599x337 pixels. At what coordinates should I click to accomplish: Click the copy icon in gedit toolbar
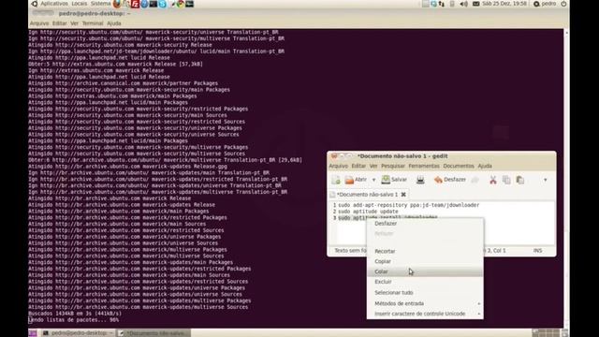506,180
